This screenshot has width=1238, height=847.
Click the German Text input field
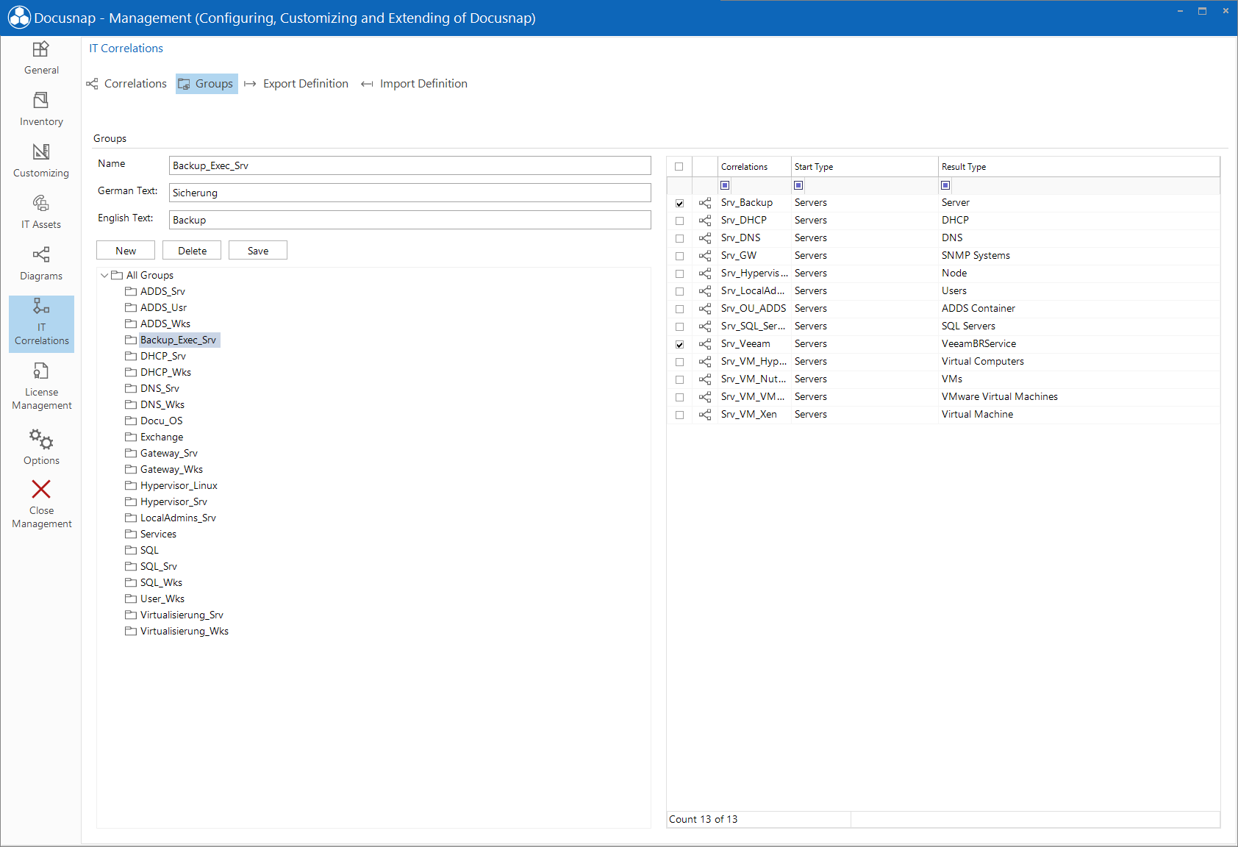[x=410, y=193]
